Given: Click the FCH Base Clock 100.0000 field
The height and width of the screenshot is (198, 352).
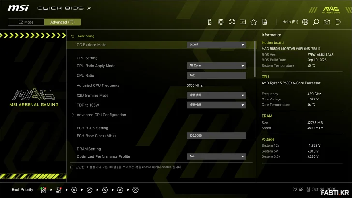Looking at the screenshot, I should tap(216, 136).
